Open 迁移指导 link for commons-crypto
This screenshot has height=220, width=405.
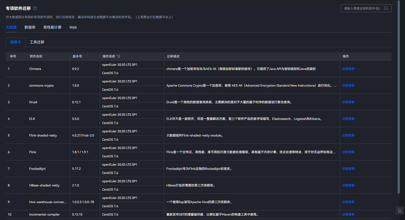tap(348, 86)
